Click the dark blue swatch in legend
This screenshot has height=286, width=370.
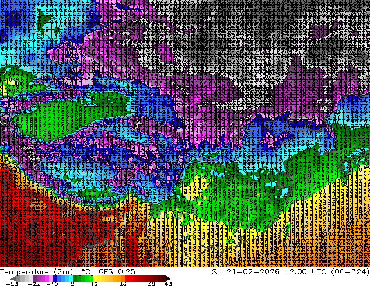[x=55, y=278]
